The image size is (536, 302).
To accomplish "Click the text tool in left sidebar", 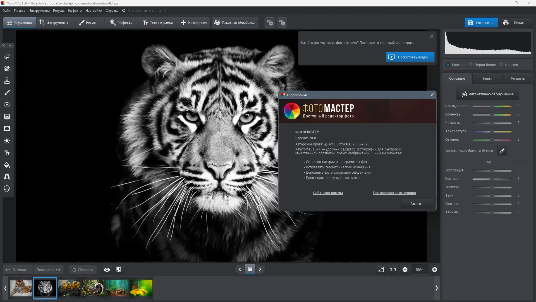I will (x=7, y=153).
